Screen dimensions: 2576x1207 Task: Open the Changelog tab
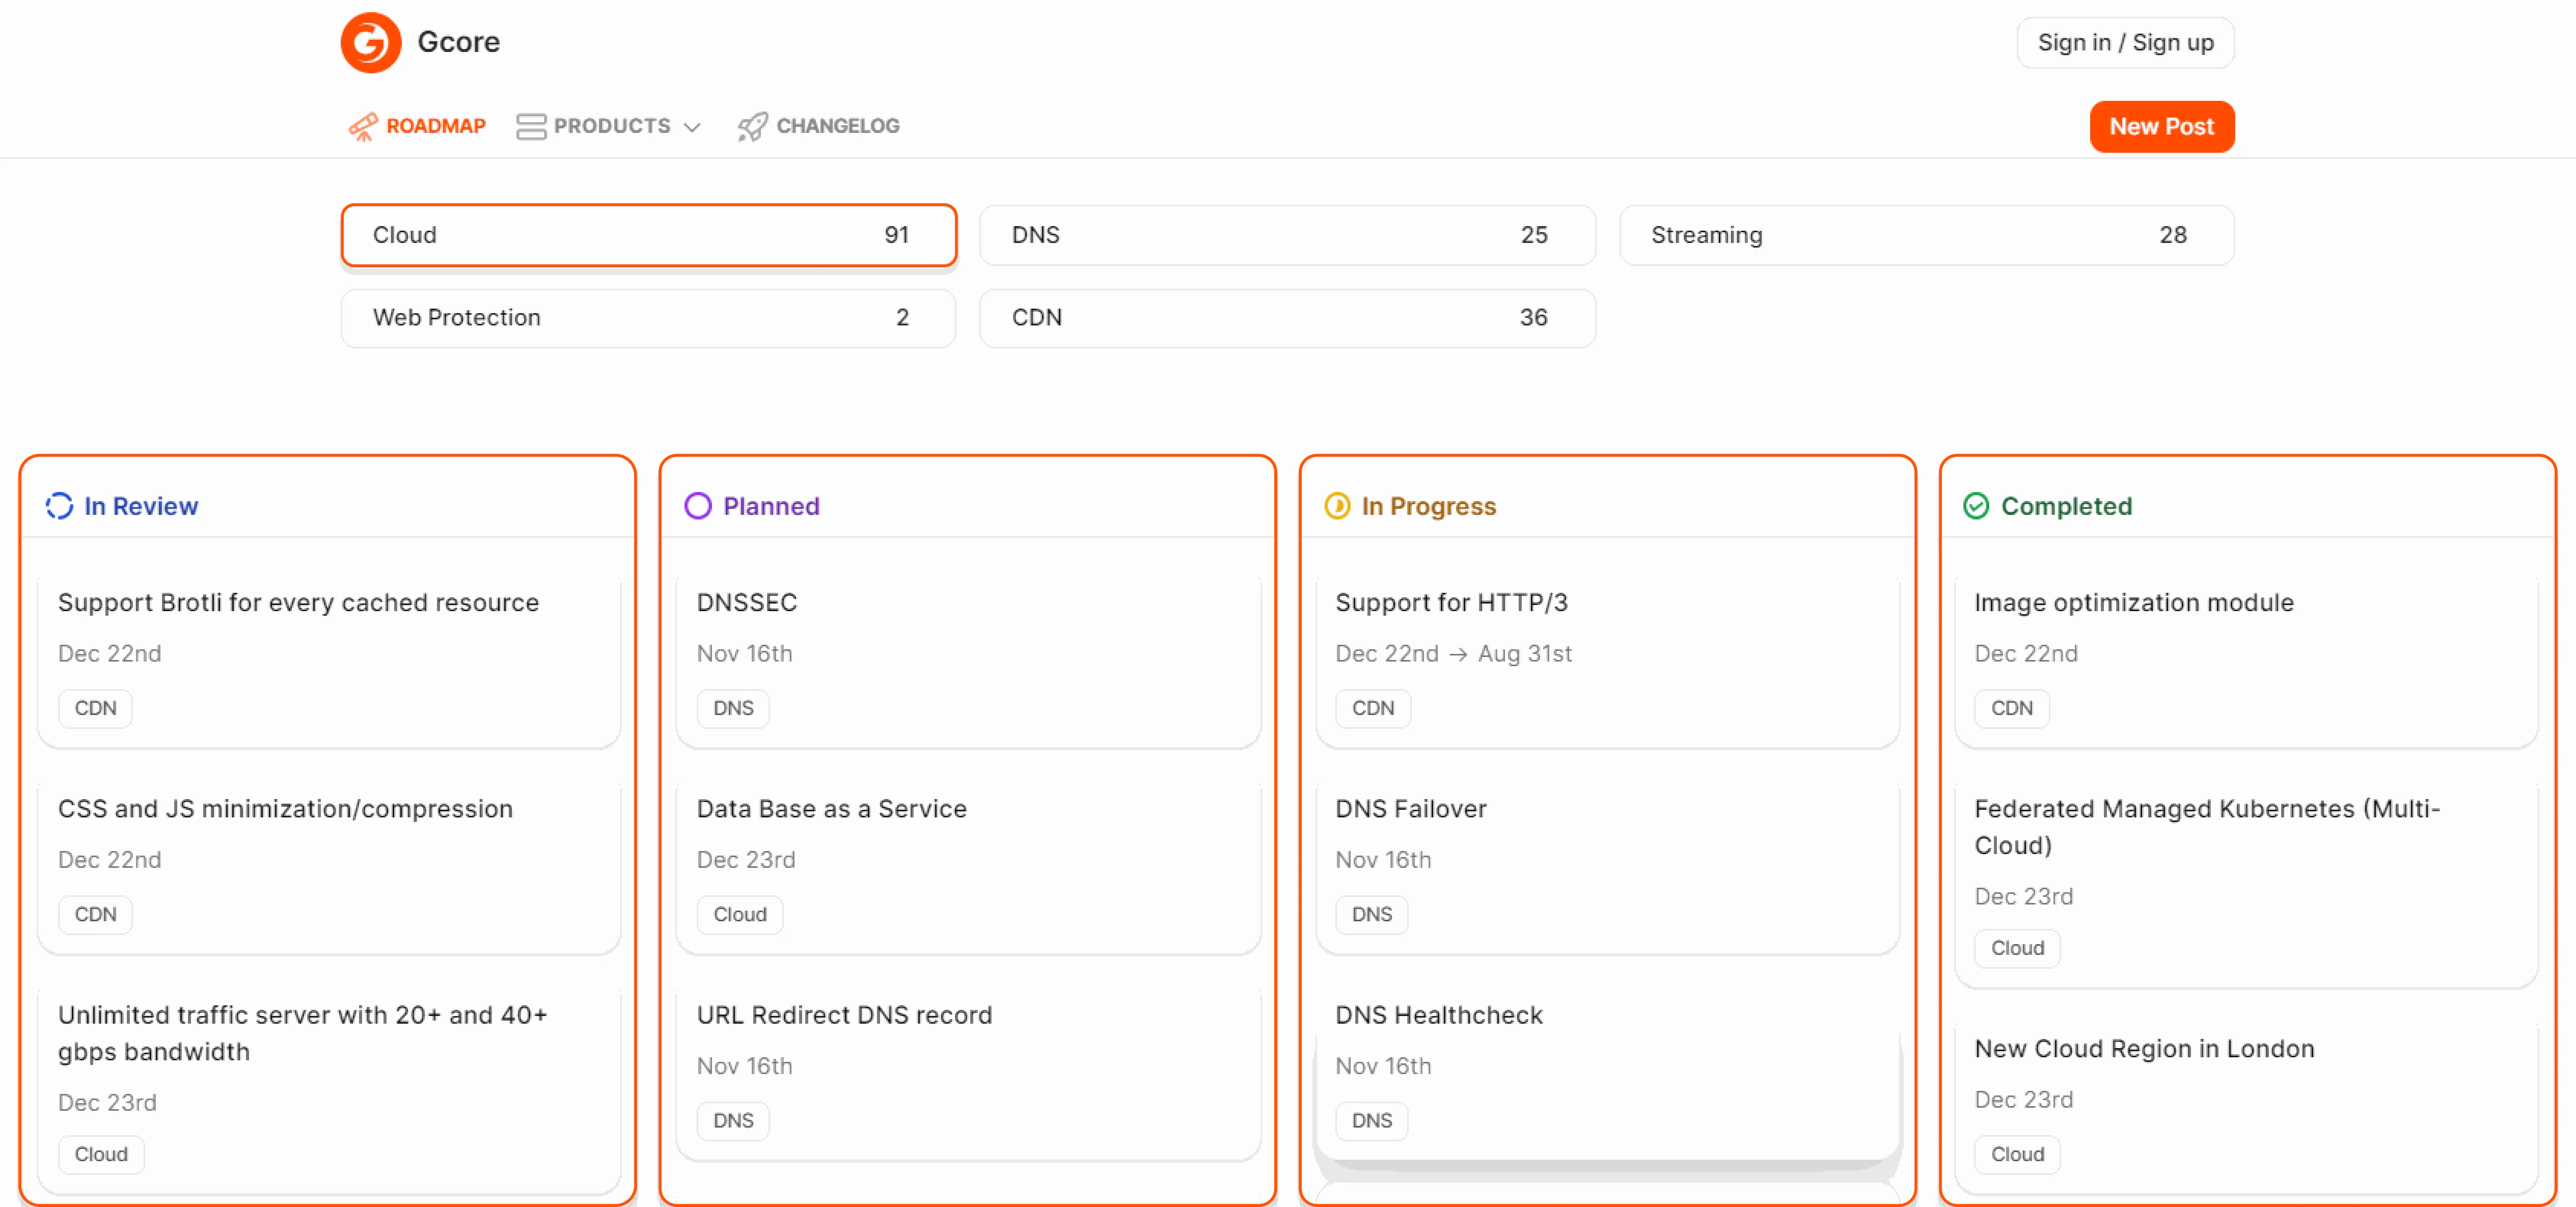(819, 126)
